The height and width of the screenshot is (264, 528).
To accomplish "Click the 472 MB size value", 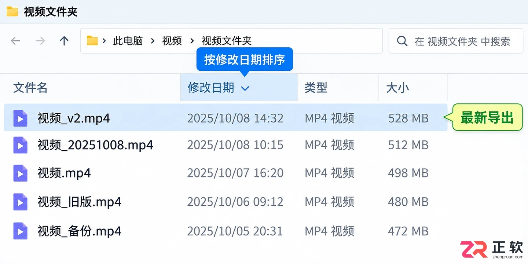I will (x=408, y=231).
